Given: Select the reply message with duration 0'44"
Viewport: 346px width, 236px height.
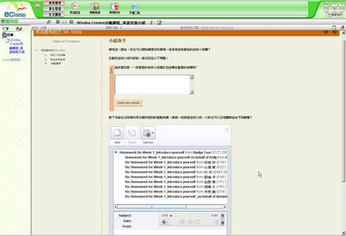Looking at the screenshot, I should click(x=175, y=177).
